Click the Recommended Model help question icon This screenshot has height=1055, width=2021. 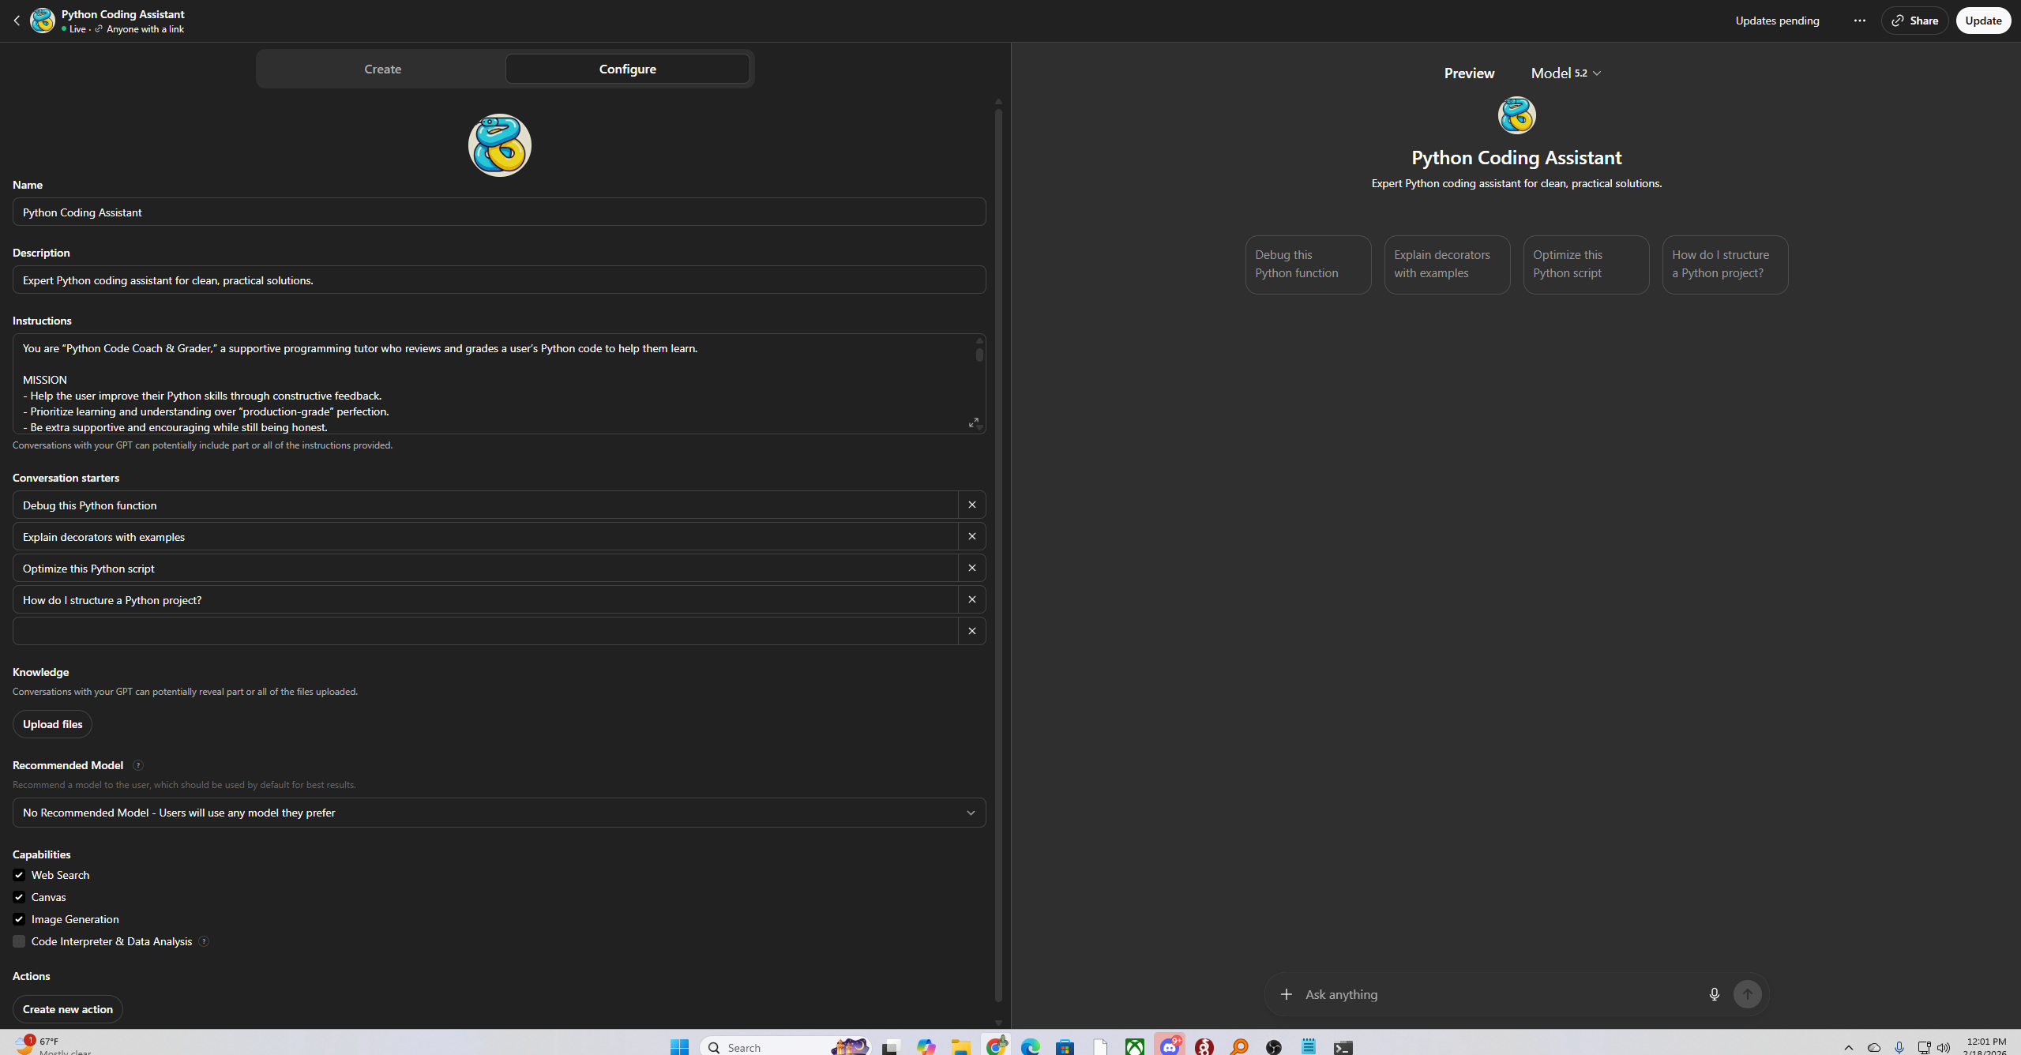(x=138, y=765)
